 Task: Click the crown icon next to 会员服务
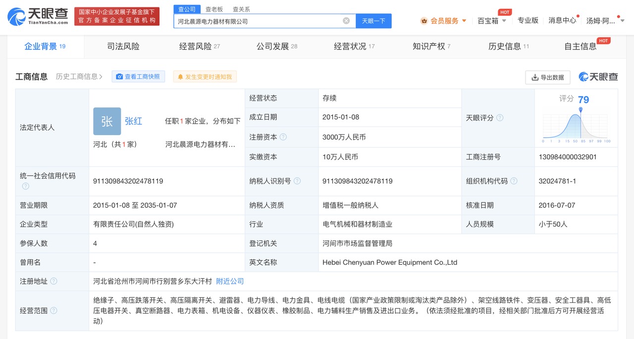pyautogui.click(x=424, y=21)
